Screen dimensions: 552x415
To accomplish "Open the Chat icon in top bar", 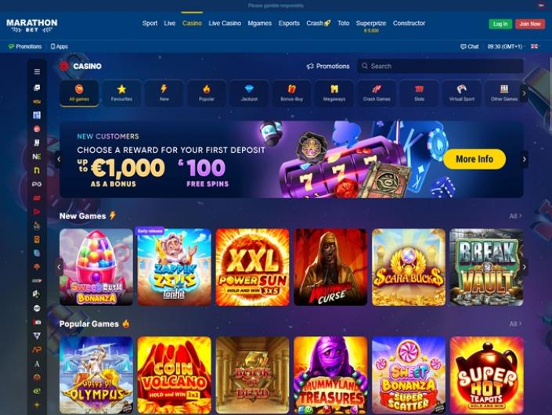I will [x=470, y=46].
